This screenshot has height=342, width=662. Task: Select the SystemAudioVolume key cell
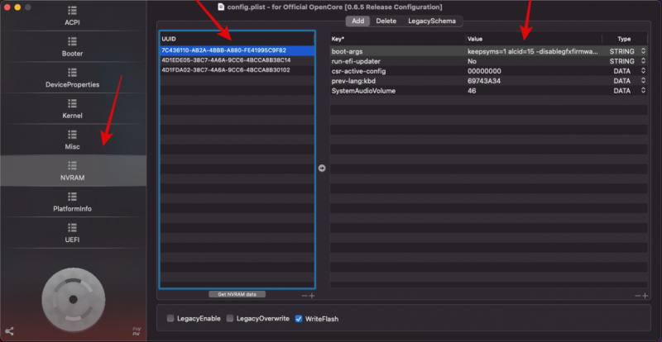398,91
